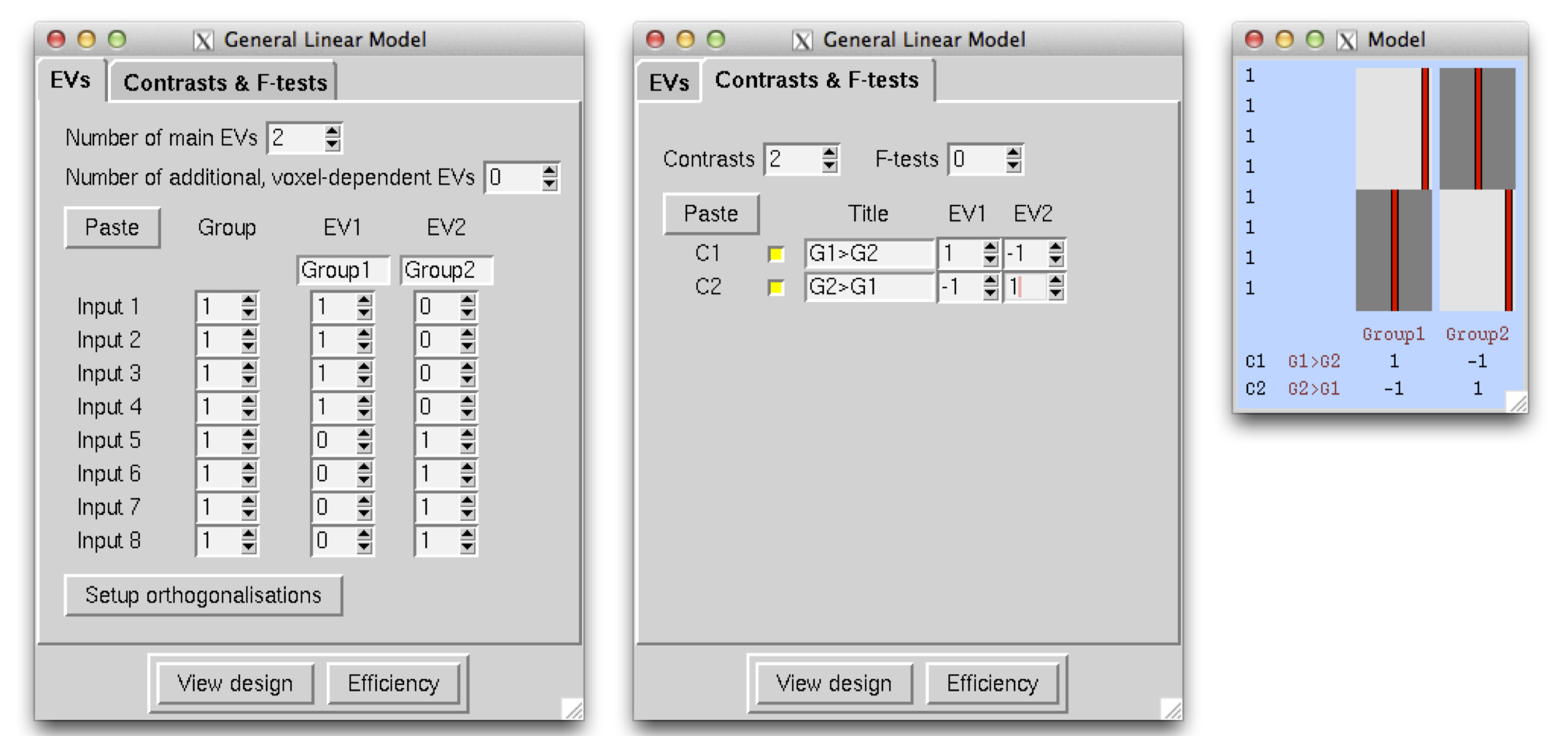Click View design in the Contrasts window
This screenshot has height=736, width=1552.
[x=834, y=683]
